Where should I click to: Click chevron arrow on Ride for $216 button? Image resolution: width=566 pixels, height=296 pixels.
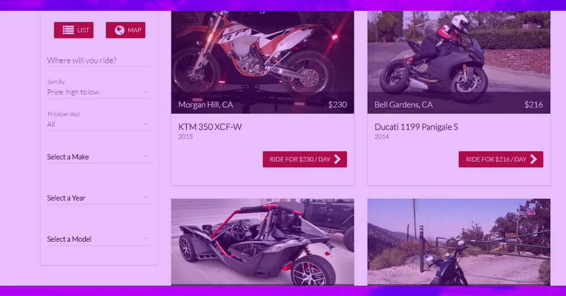tap(533, 159)
